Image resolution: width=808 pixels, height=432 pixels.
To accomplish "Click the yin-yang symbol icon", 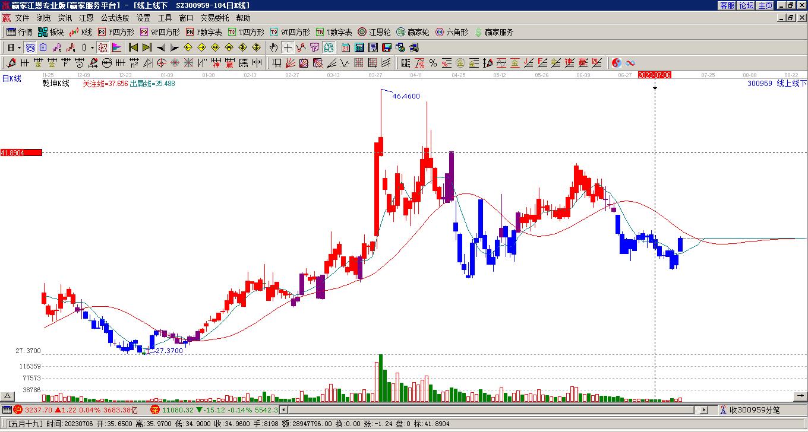I will pos(617,63).
